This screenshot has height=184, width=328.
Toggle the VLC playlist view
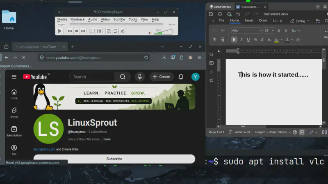click(x=109, y=31)
